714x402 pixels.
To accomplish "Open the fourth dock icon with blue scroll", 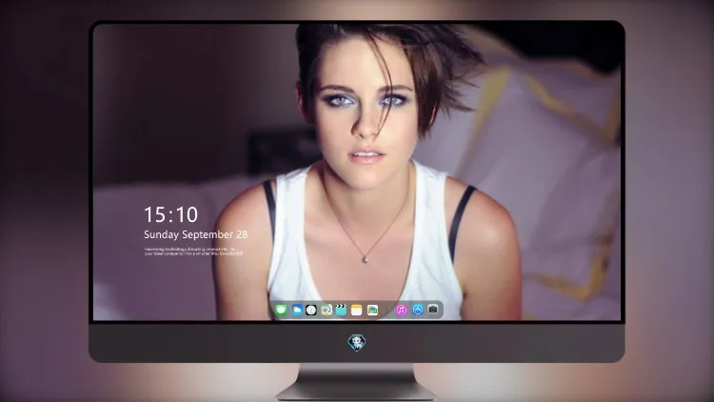I will [327, 310].
